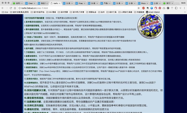Click the heading 10.模型分析部分
The image size is (187, 113).
click(31, 64)
